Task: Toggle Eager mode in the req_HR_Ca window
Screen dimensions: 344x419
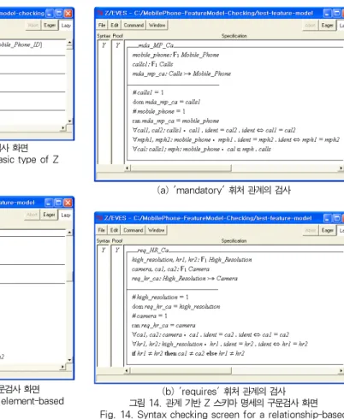Action: (x=327, y=230)
